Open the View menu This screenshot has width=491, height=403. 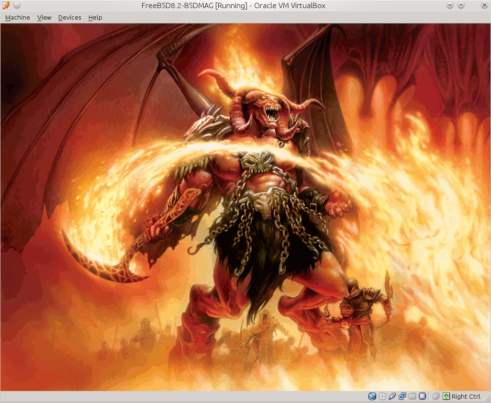(44, 18)
